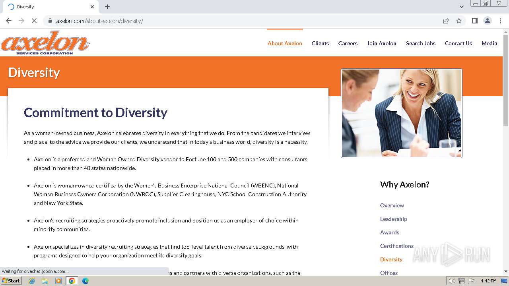Open the Chrome profile avatar
509x286 pixels.
[488, 21]
